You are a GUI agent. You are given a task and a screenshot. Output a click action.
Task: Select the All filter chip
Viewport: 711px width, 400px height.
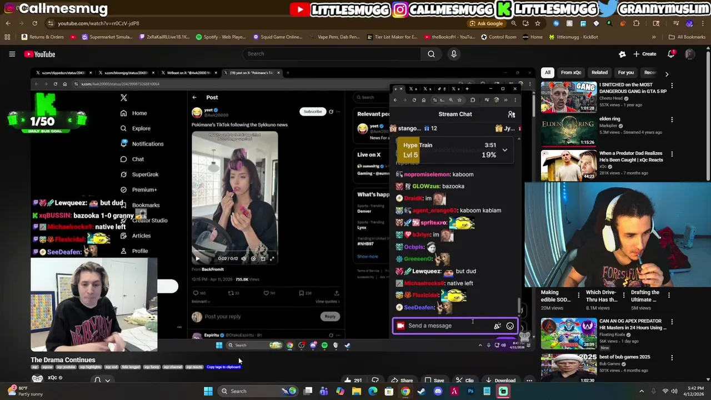(x=548, y=72)
